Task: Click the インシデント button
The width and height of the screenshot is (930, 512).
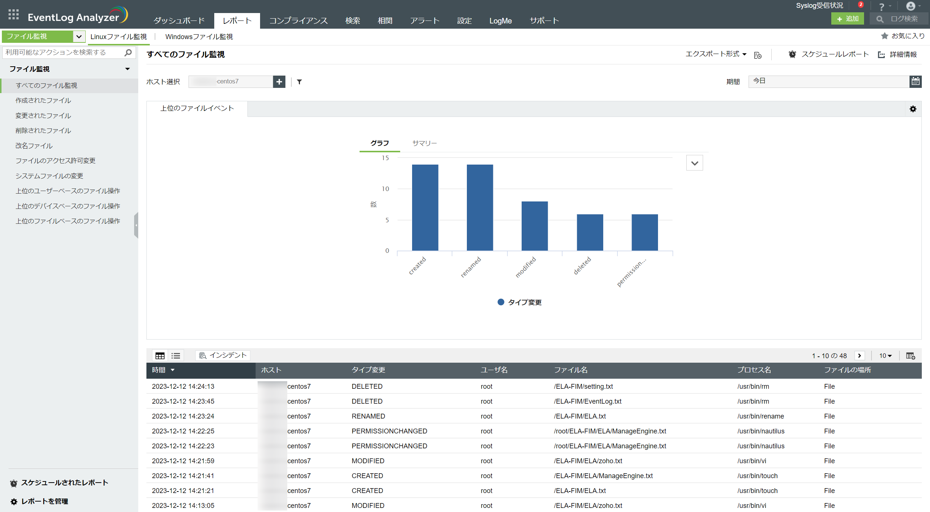Action: pyautogui.click(x=223, y=356)
